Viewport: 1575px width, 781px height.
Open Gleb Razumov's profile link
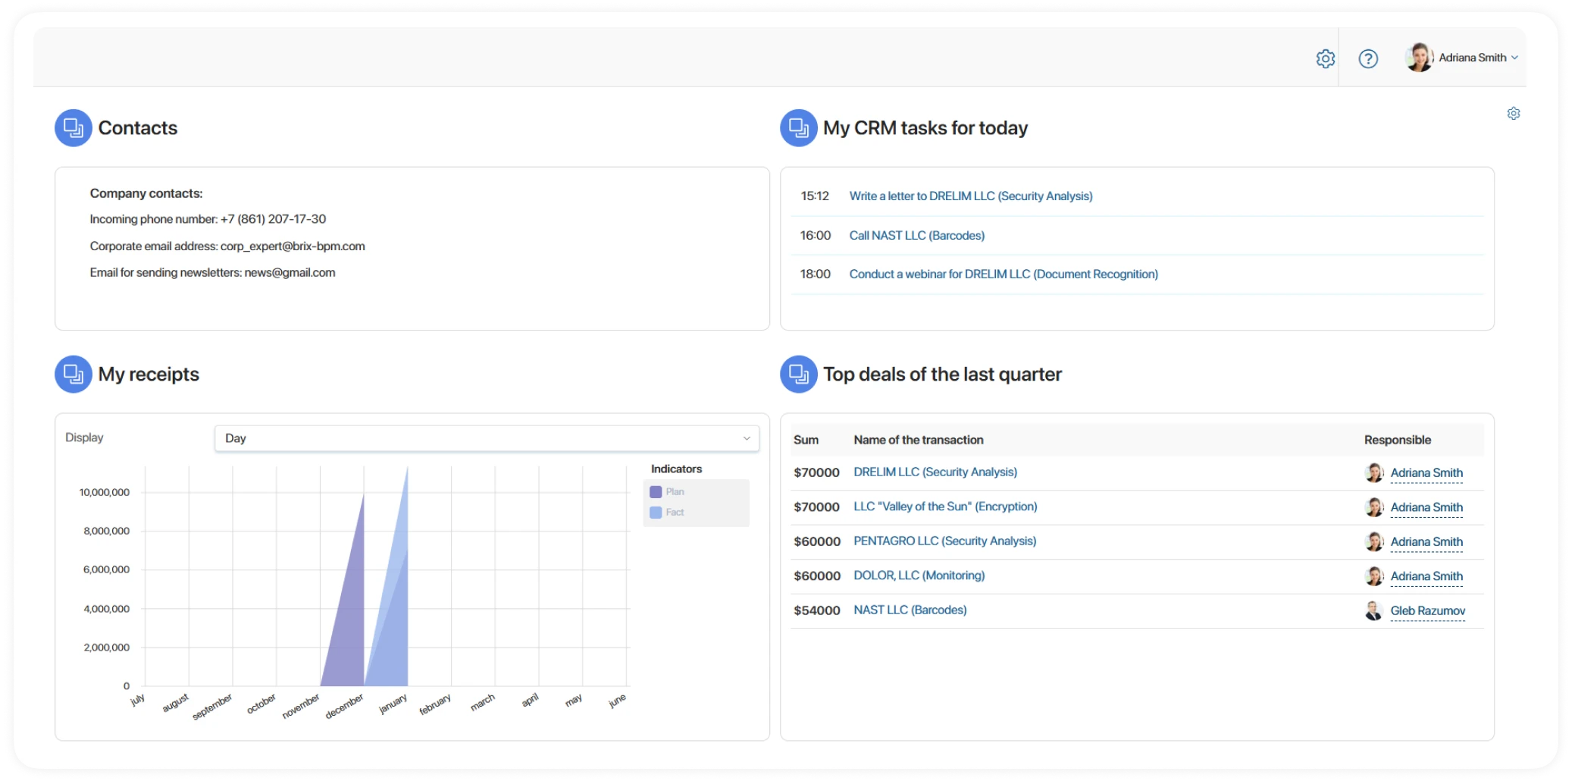tap(1427, 611)
